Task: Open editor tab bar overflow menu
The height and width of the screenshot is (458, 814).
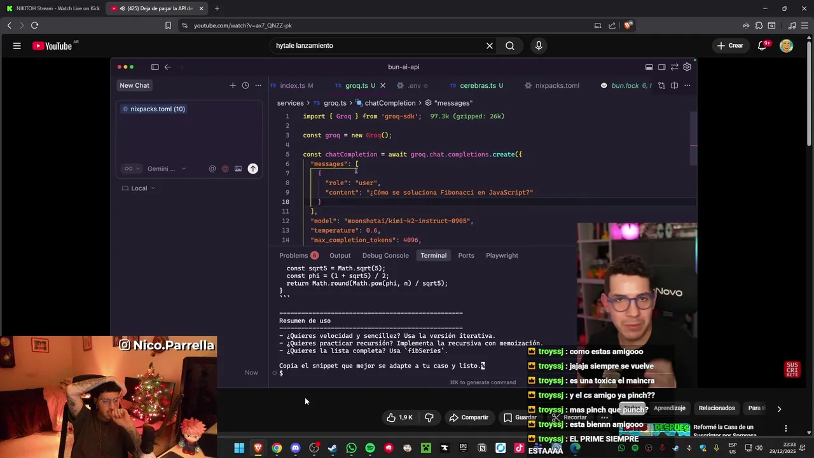Action: 687,85
